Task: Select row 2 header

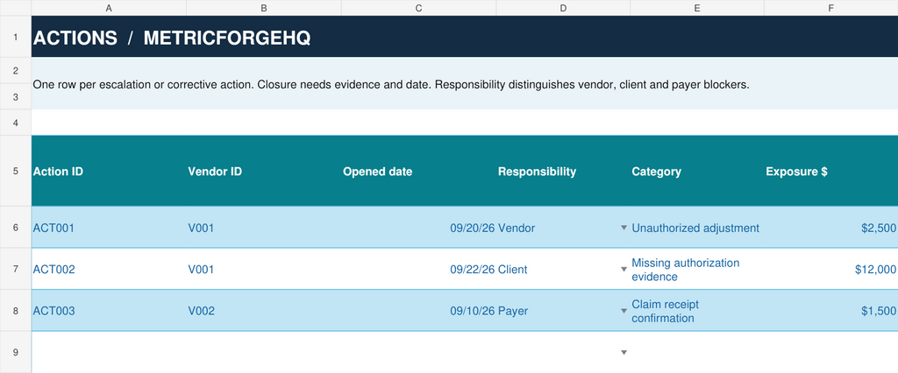Action: (x=16, y=70)
